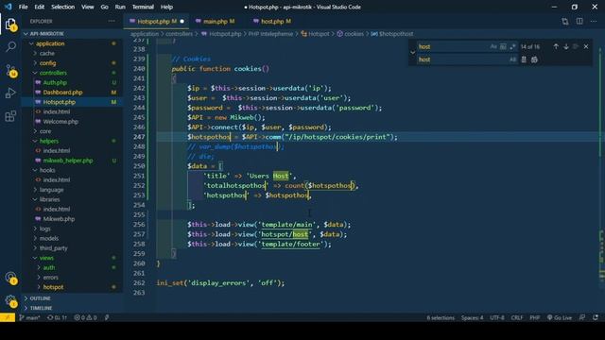This screenshot has height=340, width=605.
Task: Open mikweb_helper.php in explorer
Action: point(68,161)
